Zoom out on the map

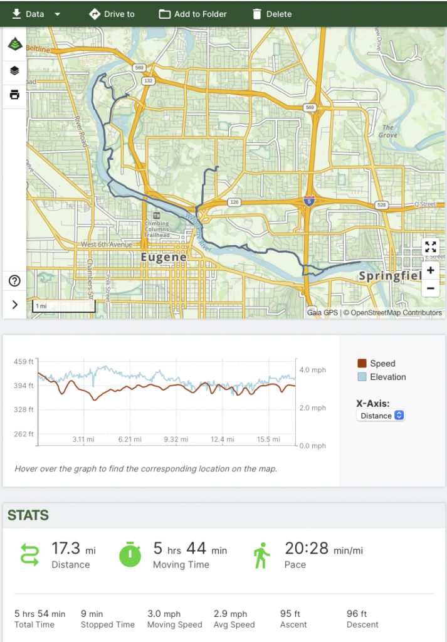[x=430, y=288]
